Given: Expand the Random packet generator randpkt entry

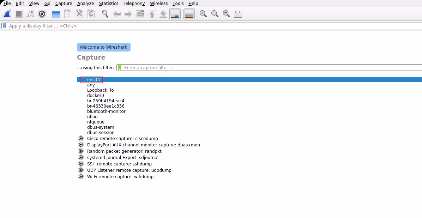Looking at the screenshot, I should click(81, 151).
